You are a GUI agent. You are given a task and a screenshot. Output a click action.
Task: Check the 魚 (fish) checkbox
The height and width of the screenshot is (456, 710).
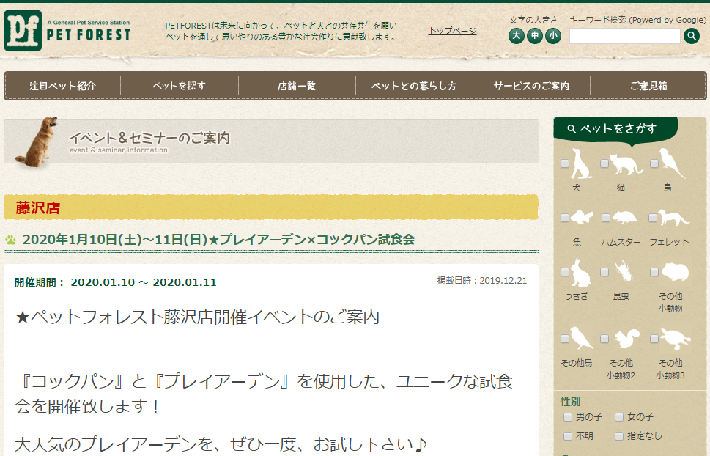(x=565, y=218)
